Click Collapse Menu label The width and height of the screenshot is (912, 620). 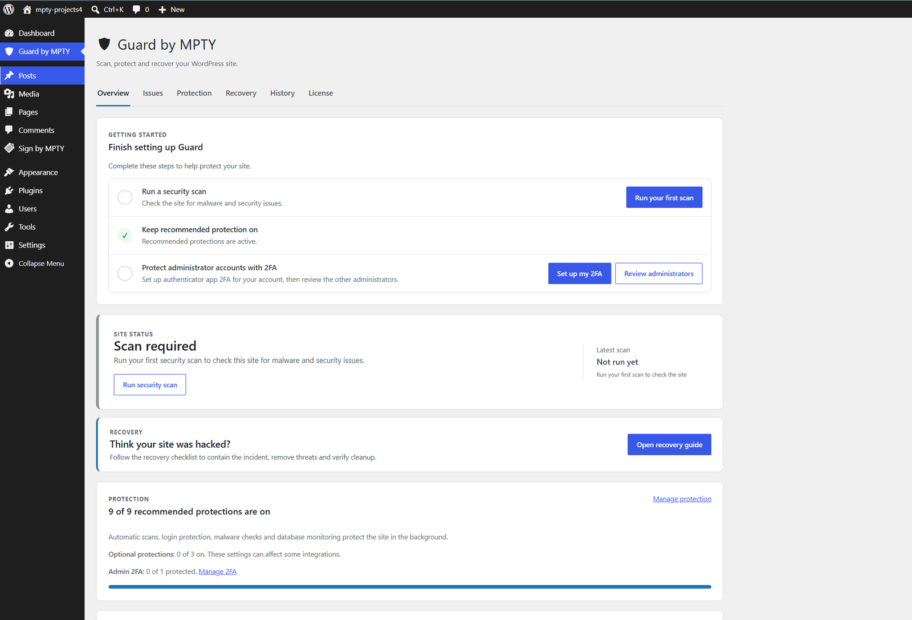point(41,264)
